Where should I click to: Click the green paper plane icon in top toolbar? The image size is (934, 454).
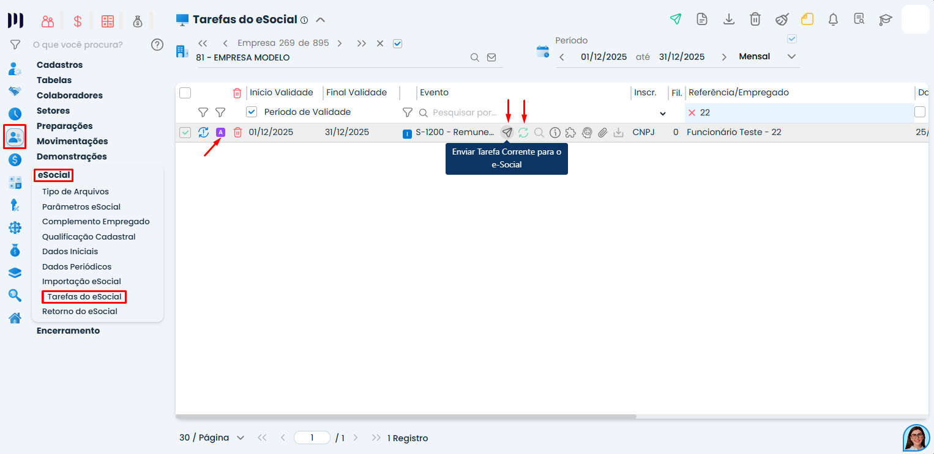pyautogui.click(x=675, y=19)
